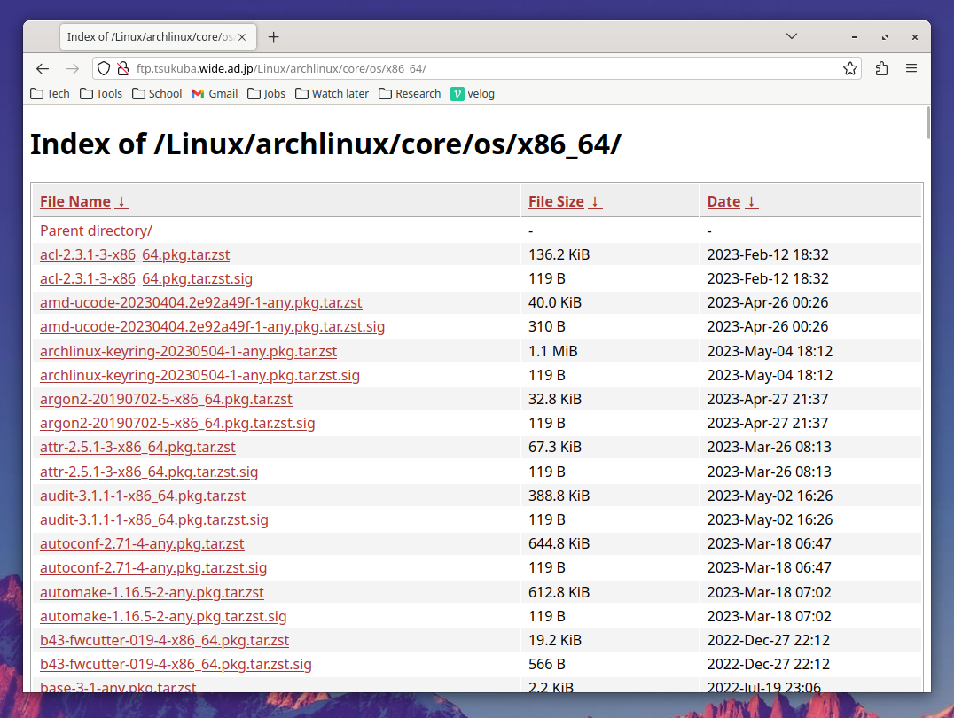Open automake-1.16.5-2-any .sig link
954x718 pixels.
pos(163,616)
